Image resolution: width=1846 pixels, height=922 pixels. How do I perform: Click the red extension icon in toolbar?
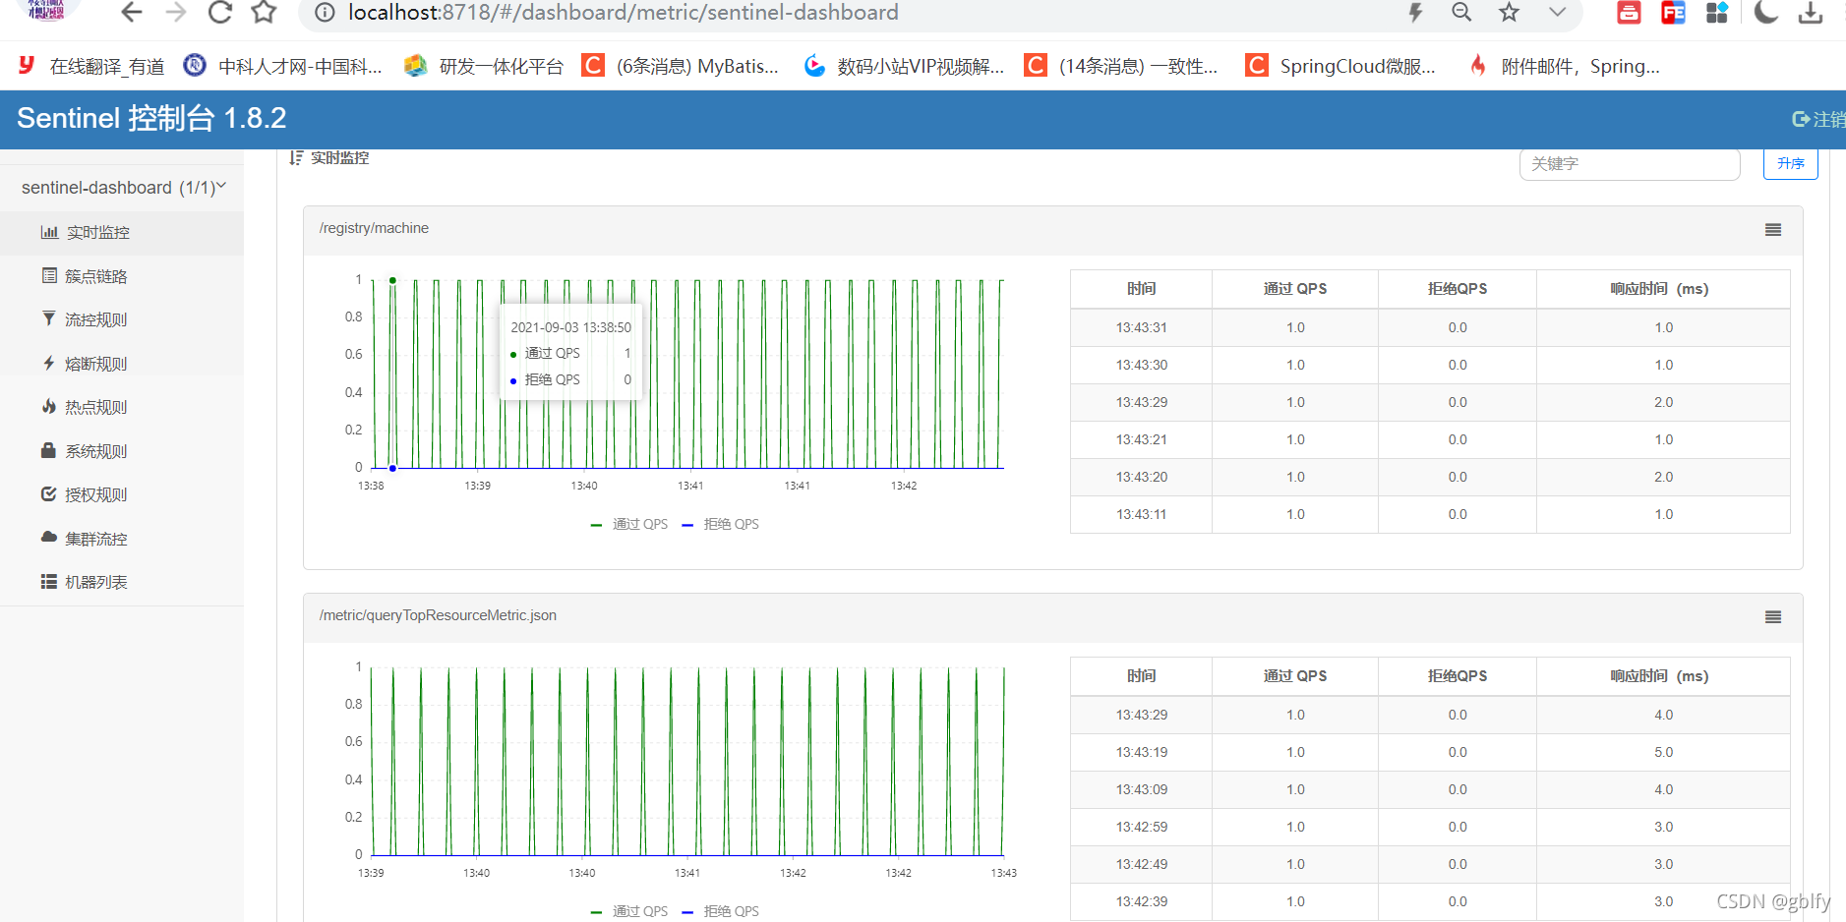[1629, 13]
